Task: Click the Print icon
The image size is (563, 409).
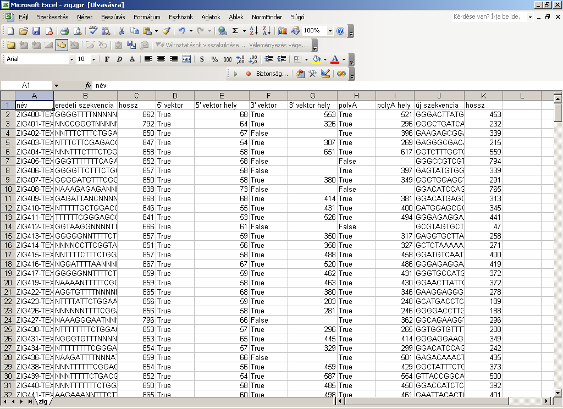Action: point(64,31)
